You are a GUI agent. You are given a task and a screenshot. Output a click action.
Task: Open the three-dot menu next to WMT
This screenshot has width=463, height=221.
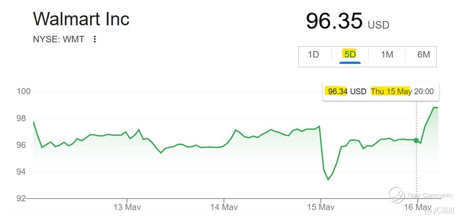point(94,39)
